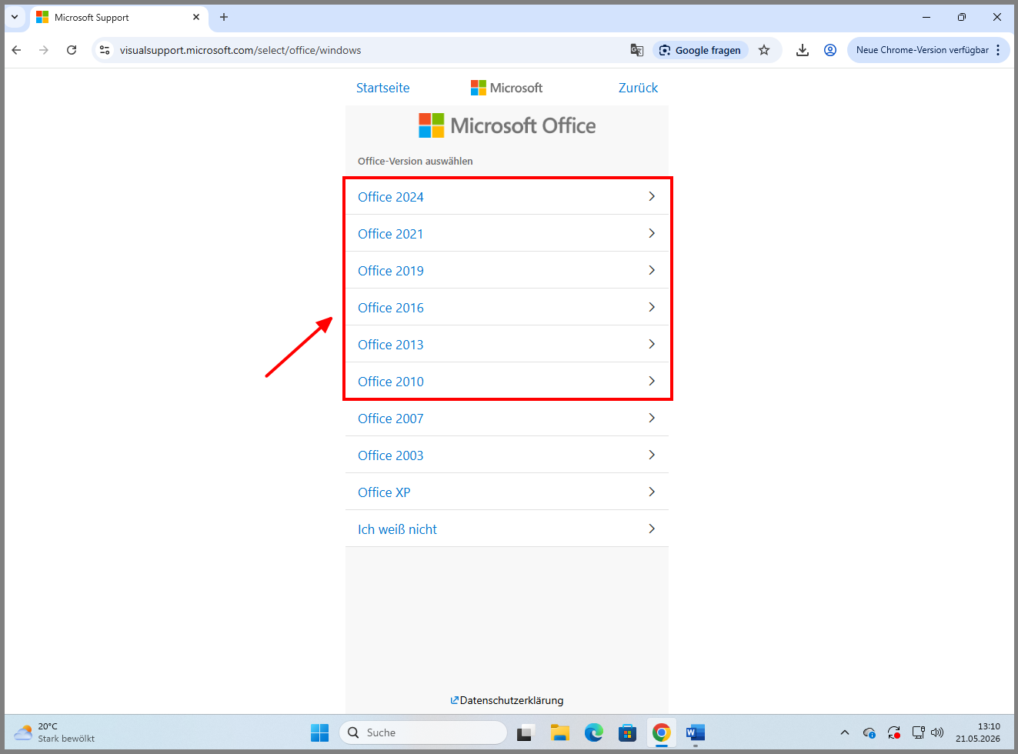Click chevron next to Office 2010
1018x754 pixels.
click(652, 381)
